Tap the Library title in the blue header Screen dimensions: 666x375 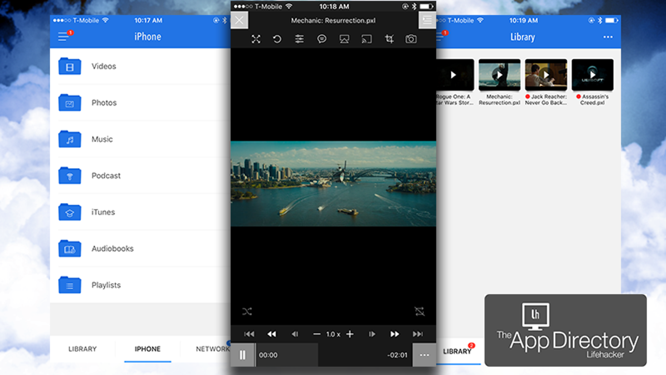point(523,37)
